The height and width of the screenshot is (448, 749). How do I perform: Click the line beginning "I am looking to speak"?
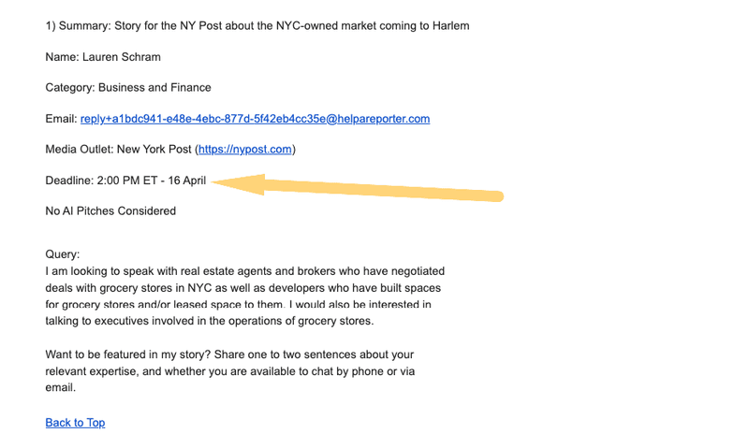[244, 271]
